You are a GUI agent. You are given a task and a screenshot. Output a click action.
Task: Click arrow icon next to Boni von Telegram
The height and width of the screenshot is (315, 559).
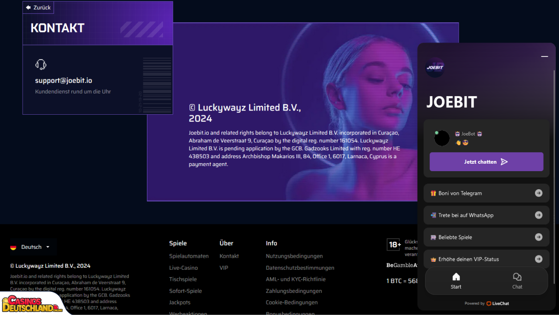(539, 193)
